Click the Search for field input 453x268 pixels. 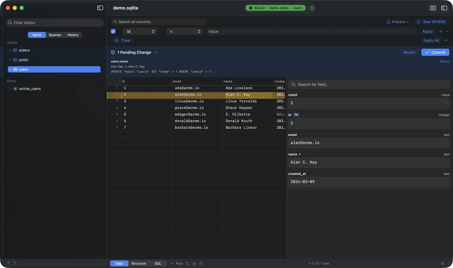(369, 85)
